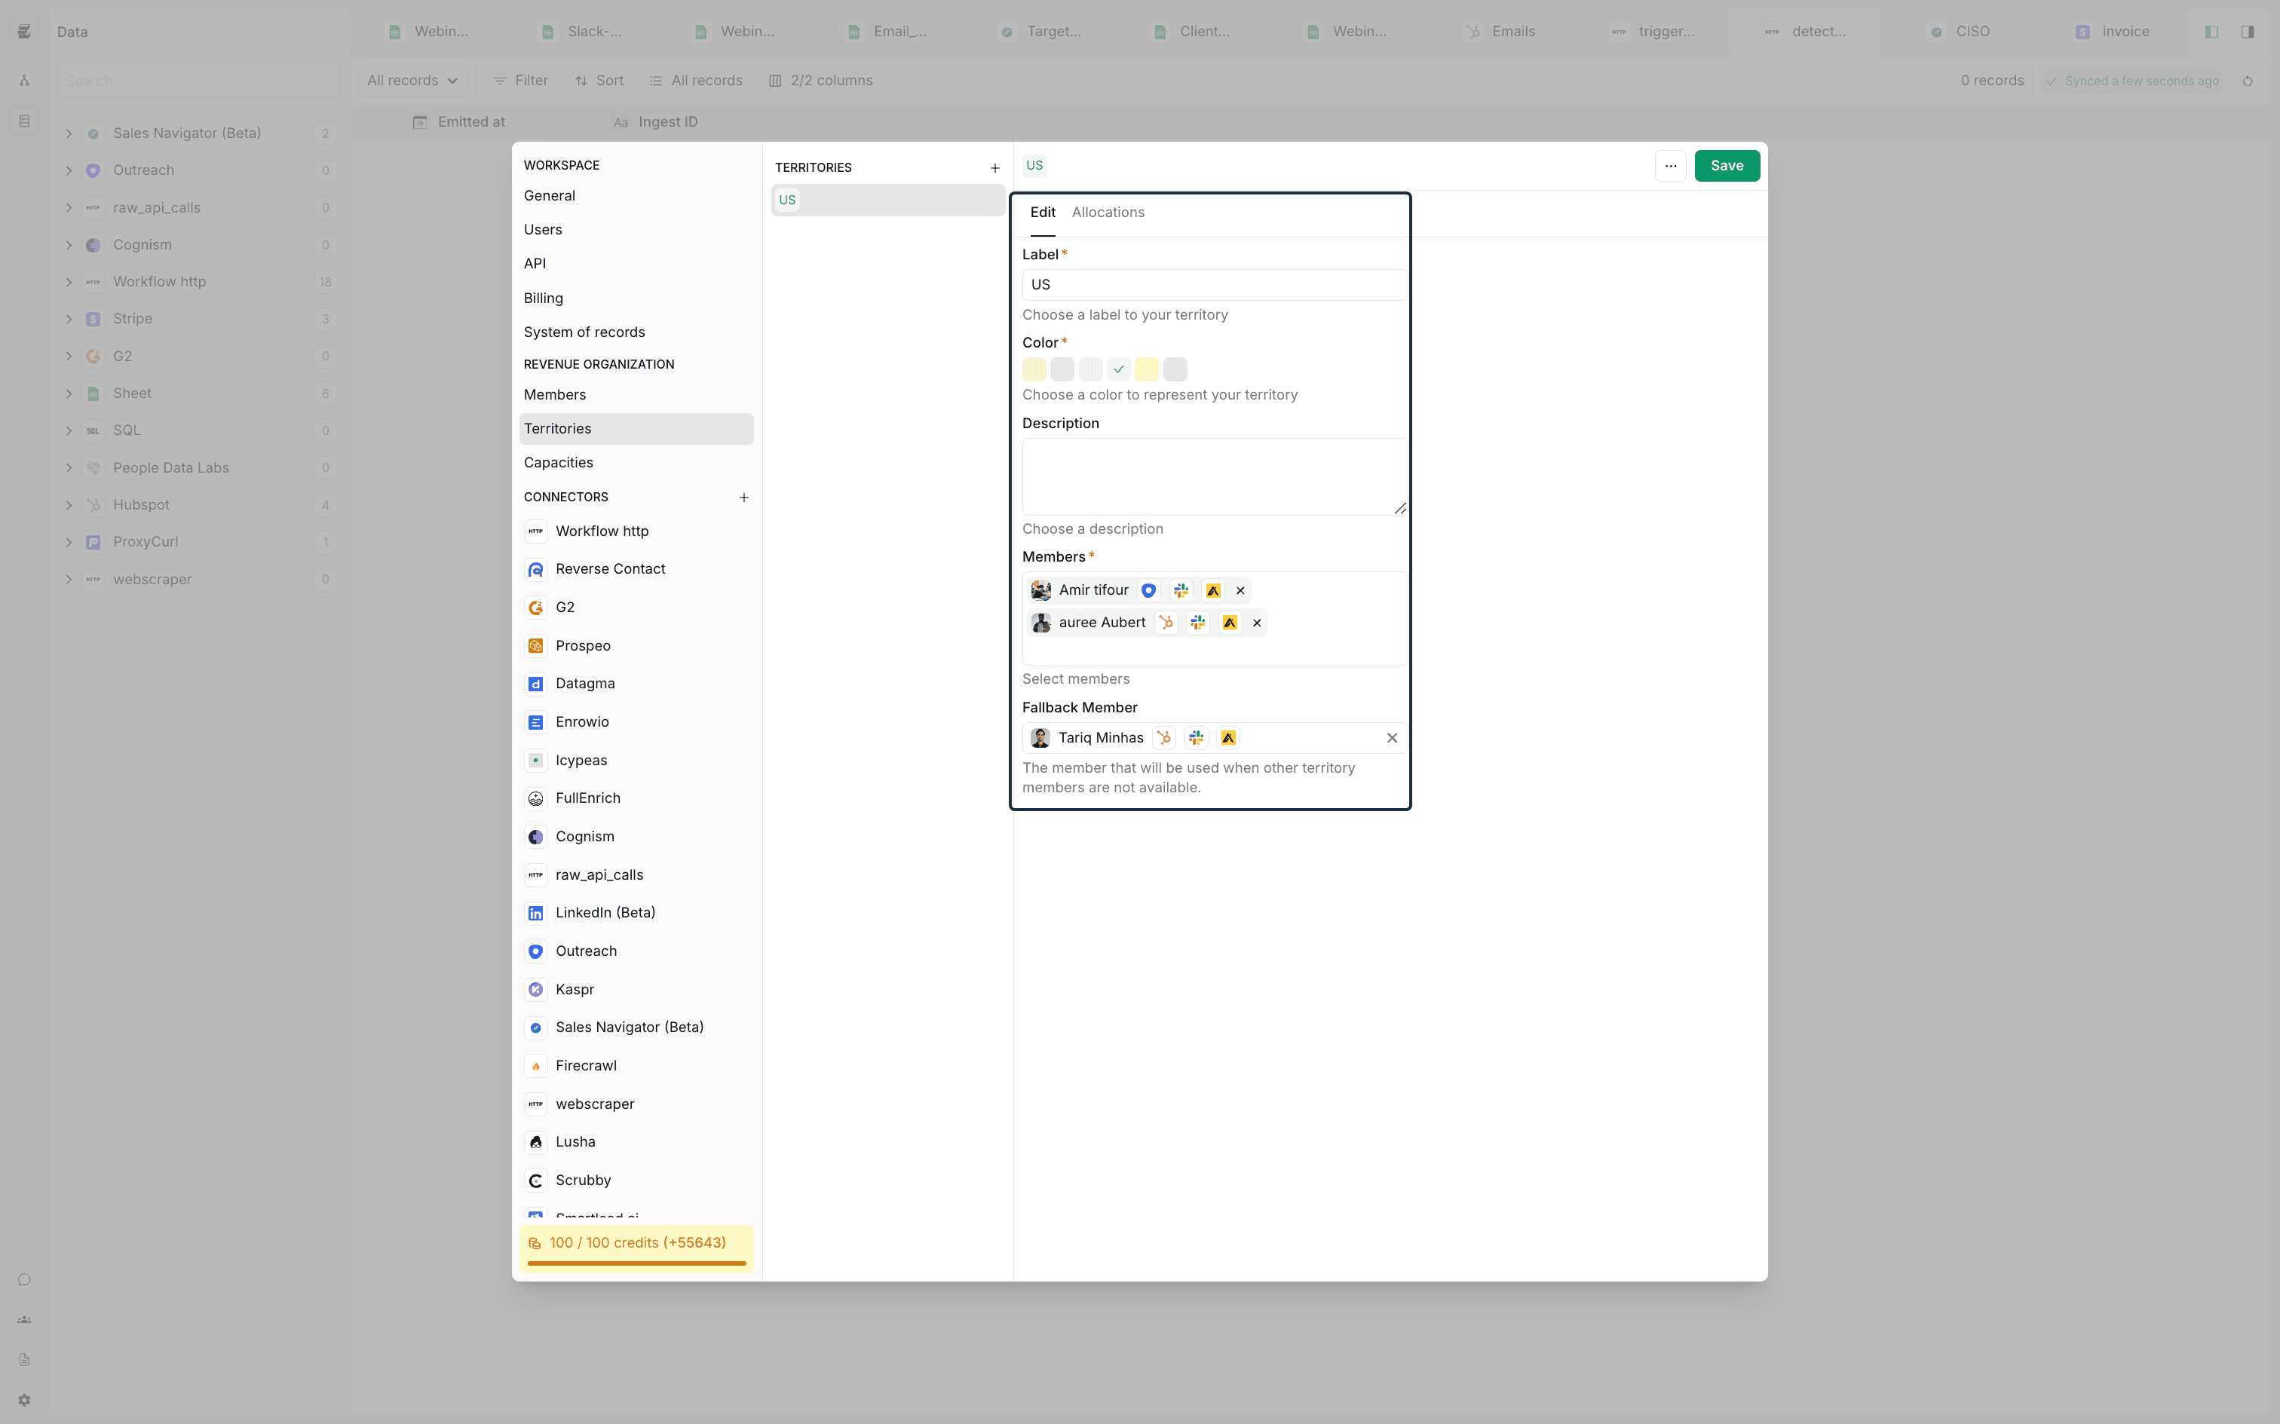Viewport: 2280px width, 1424px height.
Task: Pick the solid yellow color swatch
Action: [1147, 369]
